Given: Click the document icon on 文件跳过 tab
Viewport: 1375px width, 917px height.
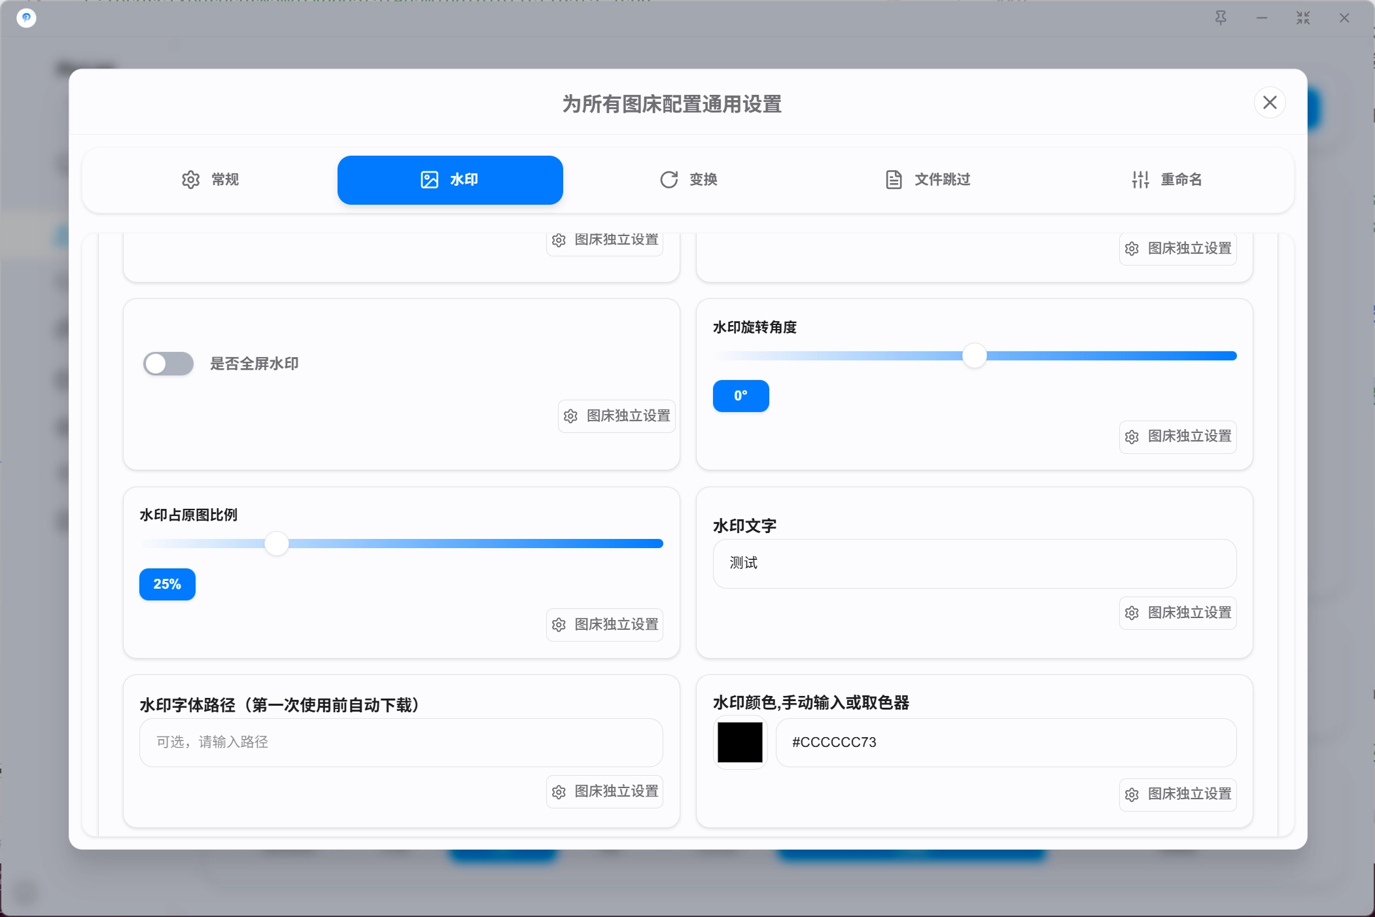Looking at the screenshot, I should click(x=894, y=180).
